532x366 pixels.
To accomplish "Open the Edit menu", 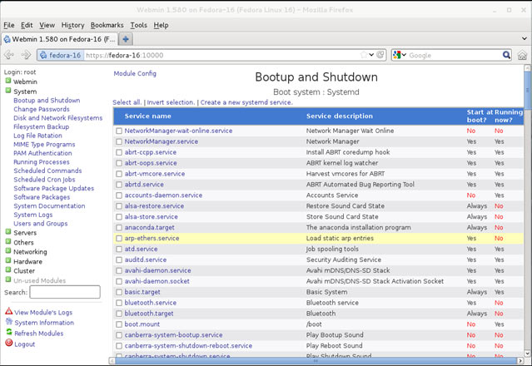I will pyautogui.click(x=27, y=25).
